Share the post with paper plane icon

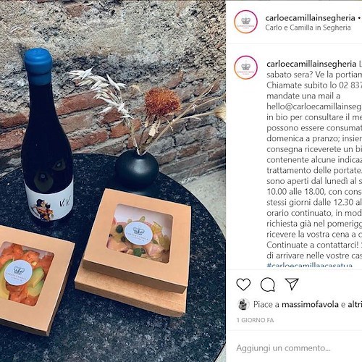292,284
